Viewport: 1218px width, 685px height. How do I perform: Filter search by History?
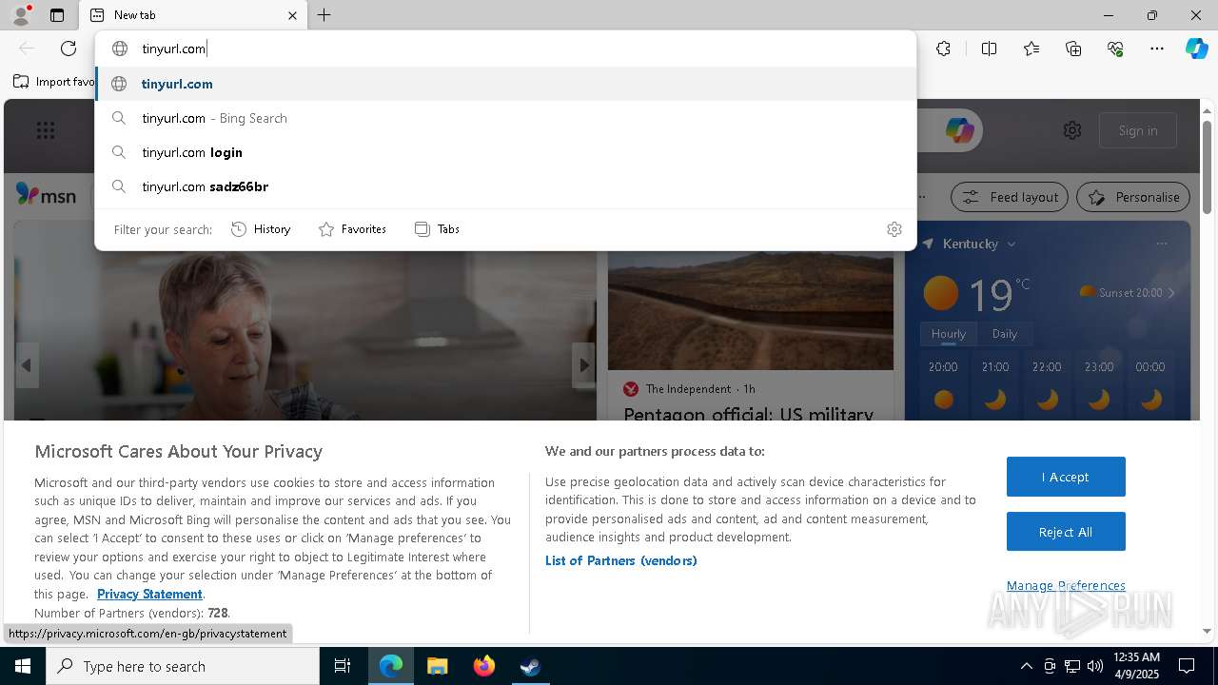click(x=261, y=229)
